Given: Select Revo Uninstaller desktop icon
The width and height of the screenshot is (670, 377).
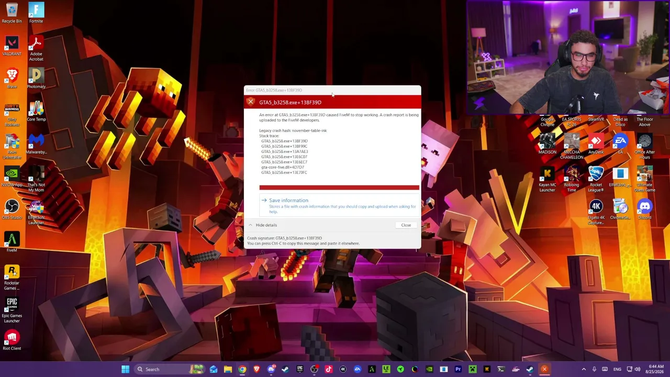Looking at the screenshot, I should (x=12, y=147).
